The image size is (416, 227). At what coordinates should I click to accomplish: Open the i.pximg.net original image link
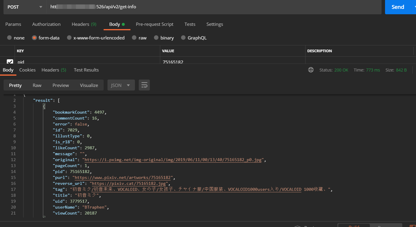tap(173, 160)
